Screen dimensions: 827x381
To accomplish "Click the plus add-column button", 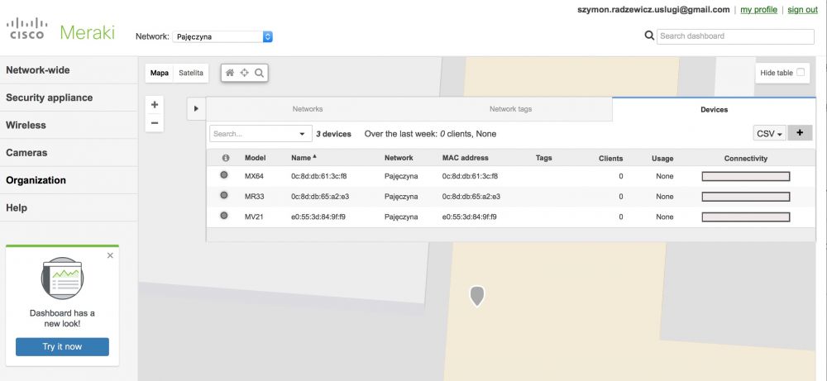I will pos(800,133).
